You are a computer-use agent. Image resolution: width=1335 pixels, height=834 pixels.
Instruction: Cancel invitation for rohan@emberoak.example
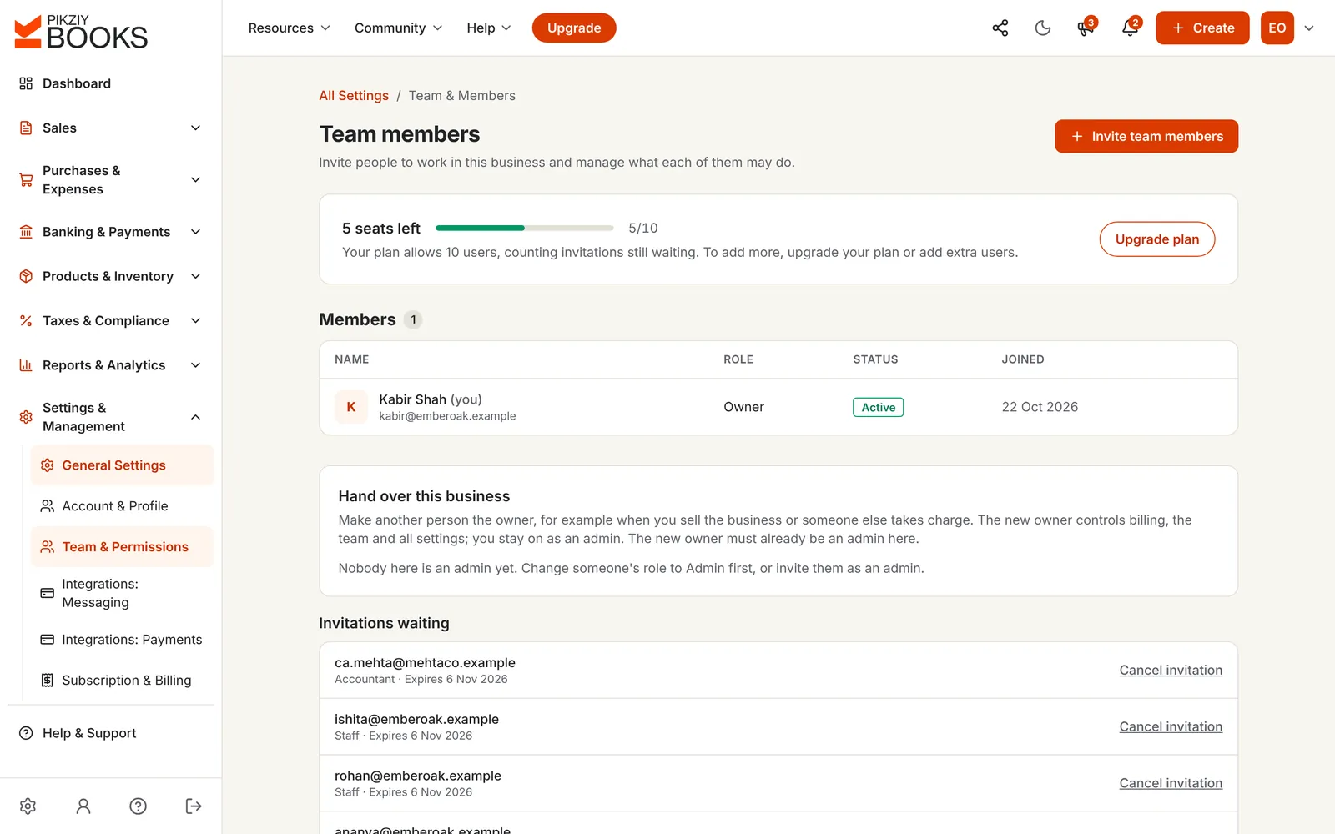1171,783
